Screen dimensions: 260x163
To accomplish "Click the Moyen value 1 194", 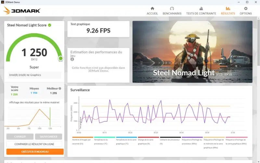I will click(x=34, y=93).
